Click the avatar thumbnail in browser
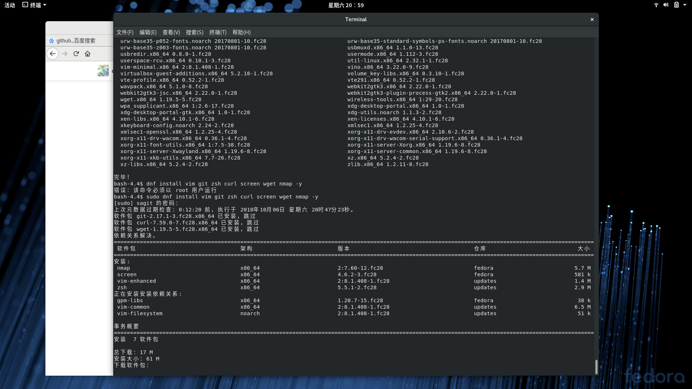 tap(103, 70)
